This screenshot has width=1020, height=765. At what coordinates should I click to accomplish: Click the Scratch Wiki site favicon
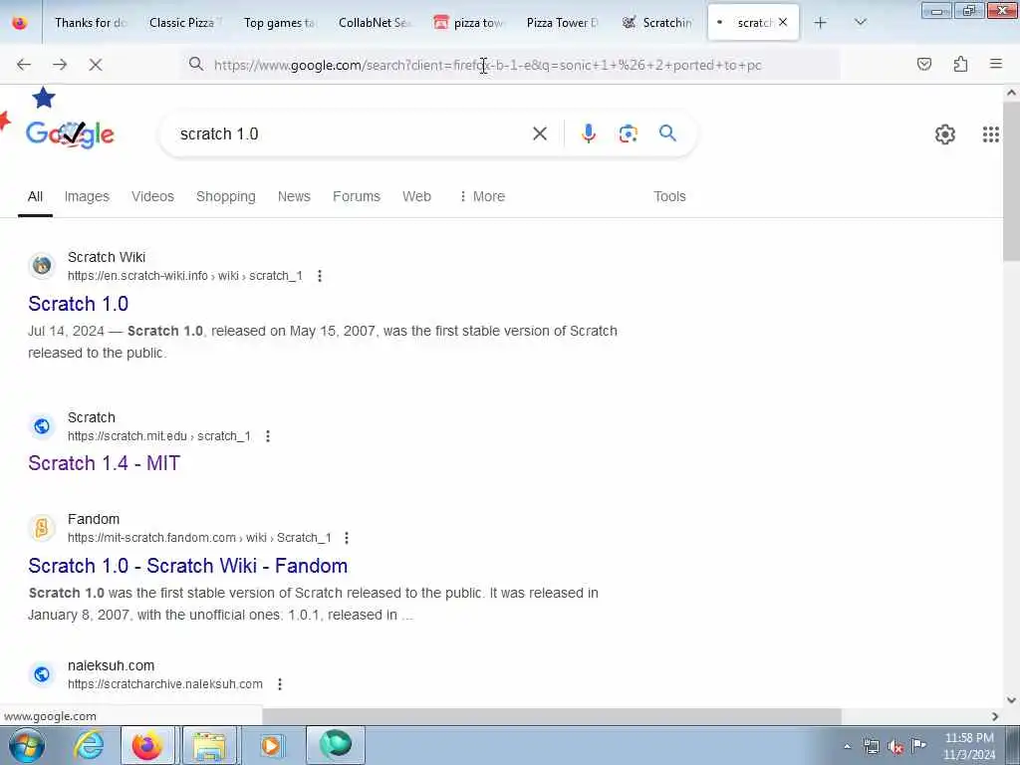pyautogui.click(x=42, y=265)
